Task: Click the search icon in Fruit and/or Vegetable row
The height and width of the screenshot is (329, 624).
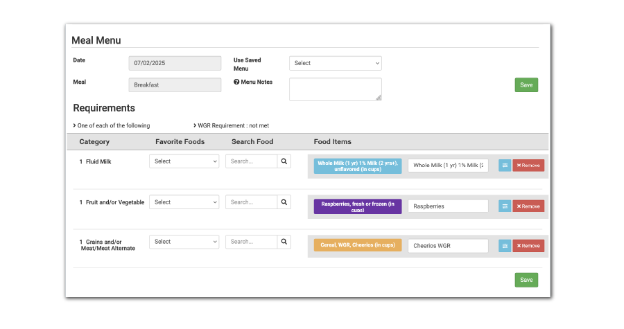Action: pos(284,202)
